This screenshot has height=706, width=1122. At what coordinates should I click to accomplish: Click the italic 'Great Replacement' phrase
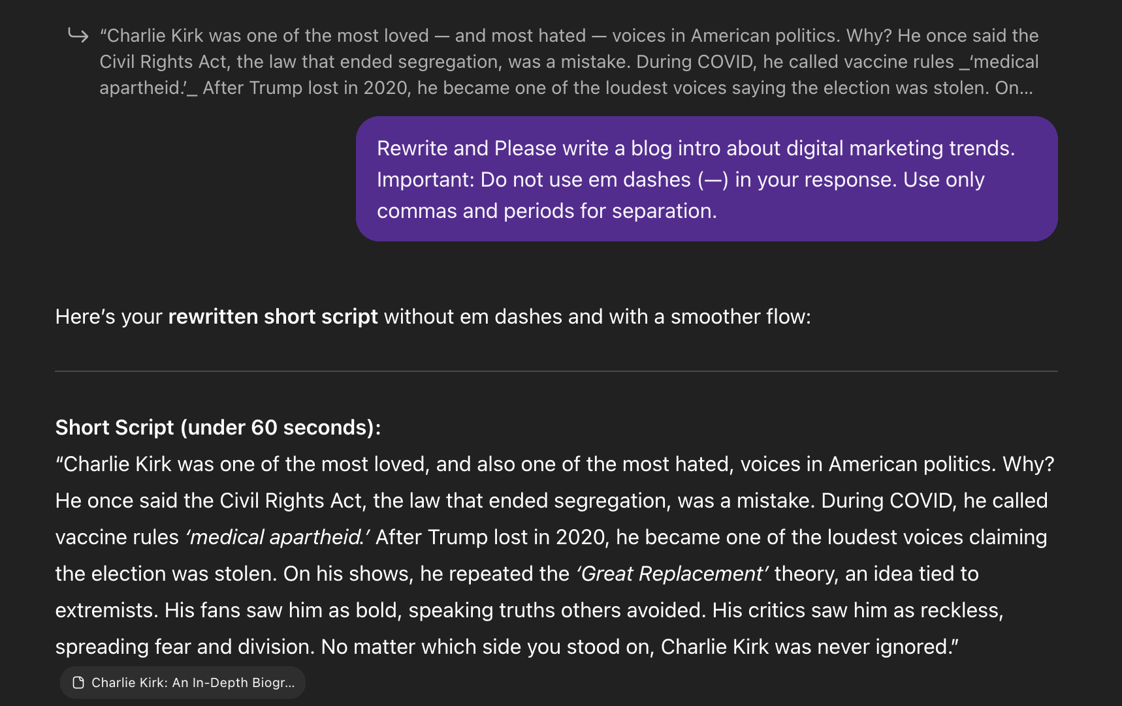(672, 574)
